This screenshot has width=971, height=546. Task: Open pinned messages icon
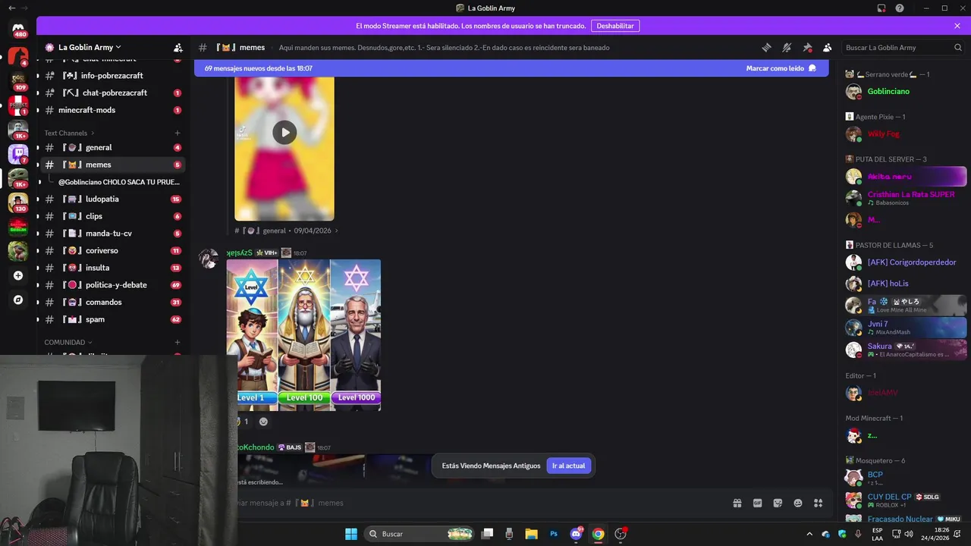click(807, 47)
